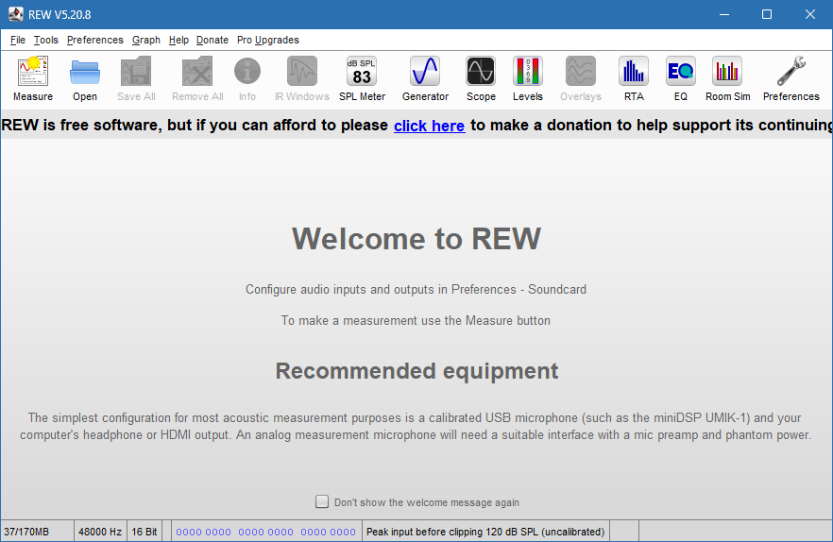Click the Remove All toolbar icon
833x542 pixels.
pyautogui.click(x=197, y=72)
